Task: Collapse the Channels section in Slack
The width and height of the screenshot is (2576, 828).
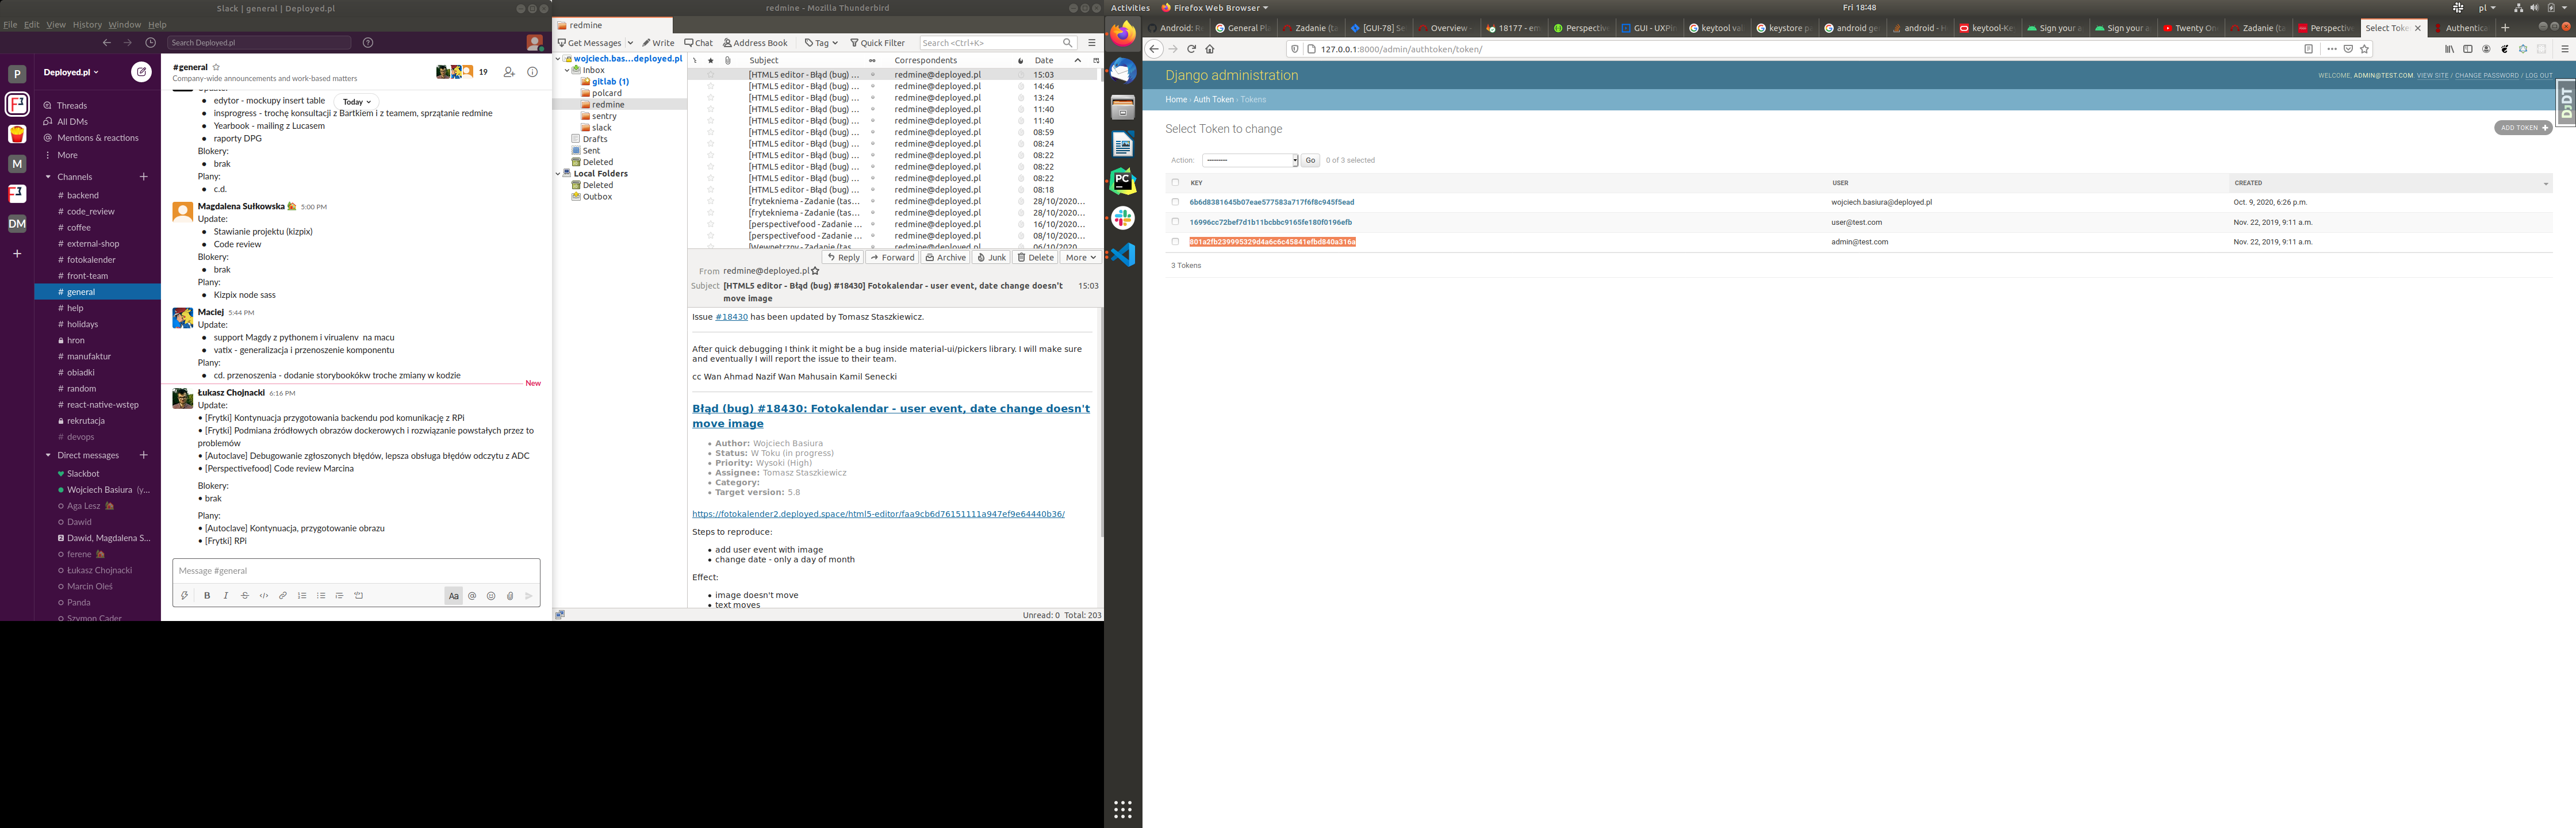Action: (x=48, y=177)
